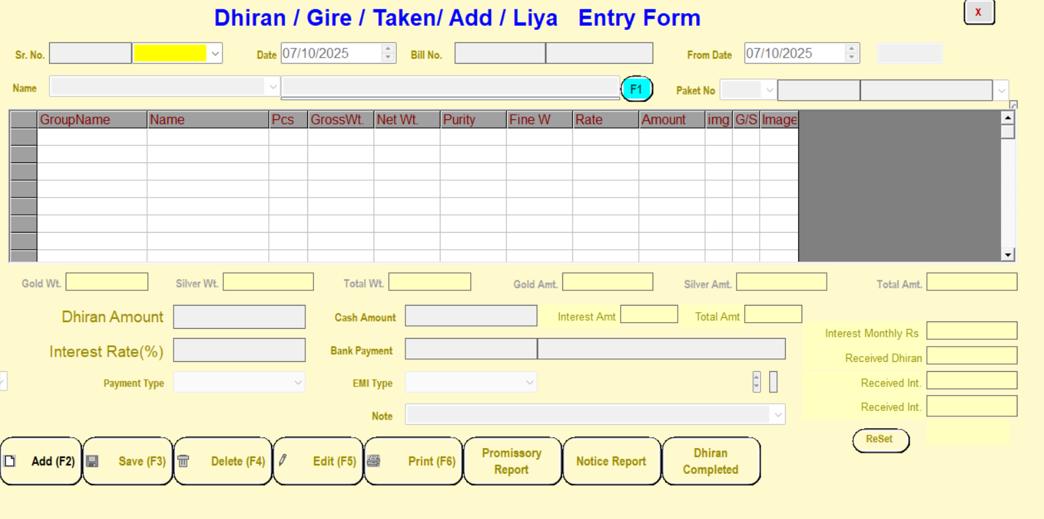Click the new document icon on Add (F2)
The image size is (1044, 519).
[x=10, y=461]
